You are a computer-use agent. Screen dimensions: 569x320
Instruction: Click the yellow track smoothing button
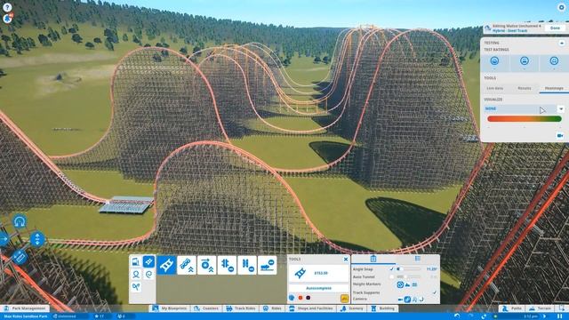(x=345, y=299)
